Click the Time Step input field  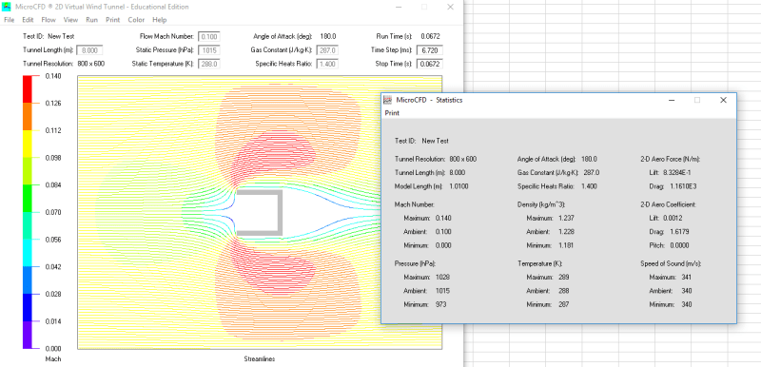tap(430, 50)
